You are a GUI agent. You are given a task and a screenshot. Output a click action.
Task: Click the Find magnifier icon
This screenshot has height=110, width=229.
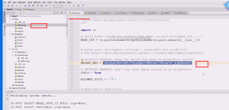click(x=38, y=6)
